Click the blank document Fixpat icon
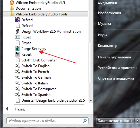The image size is (140, 128). click(x=18, y=43)
